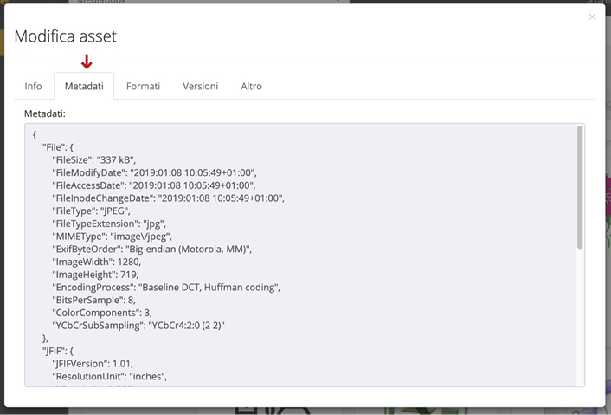
Task: Click the EncodingProcess metadata line
Action: [166, 287]
